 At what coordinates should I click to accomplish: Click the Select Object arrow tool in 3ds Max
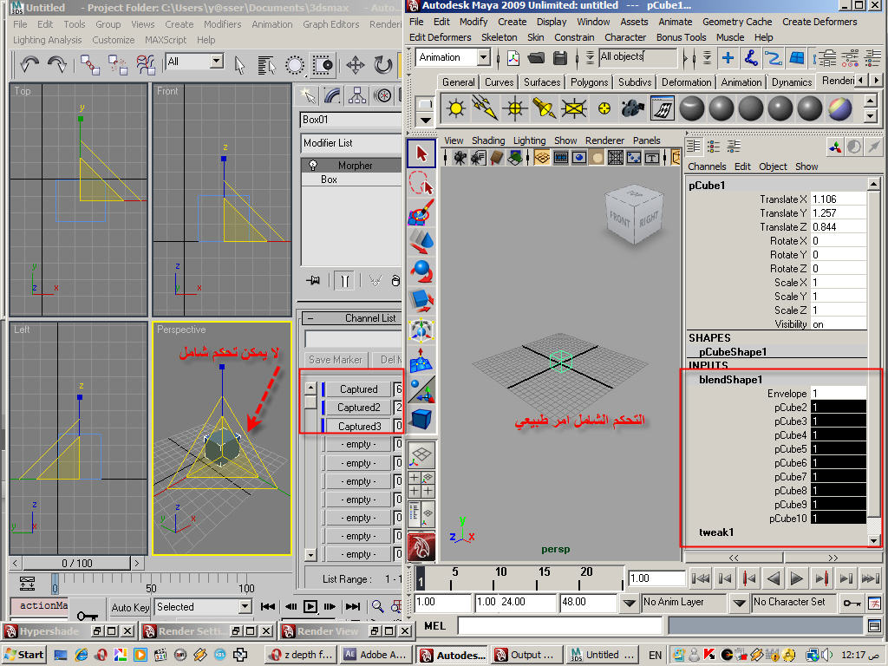(240, 65)
